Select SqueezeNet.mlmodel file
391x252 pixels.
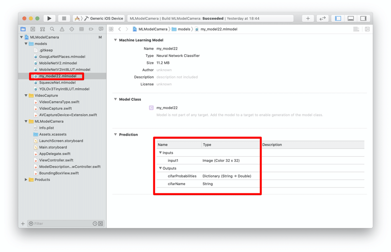(x=57, y=82)
